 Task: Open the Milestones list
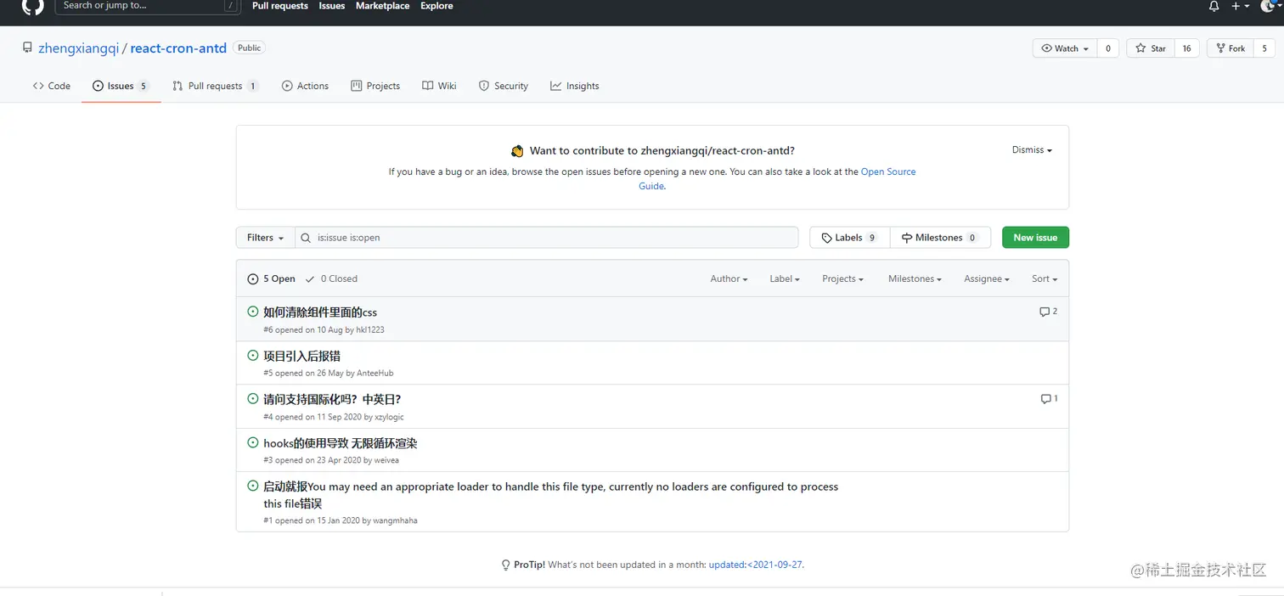[x=940, y=238]
